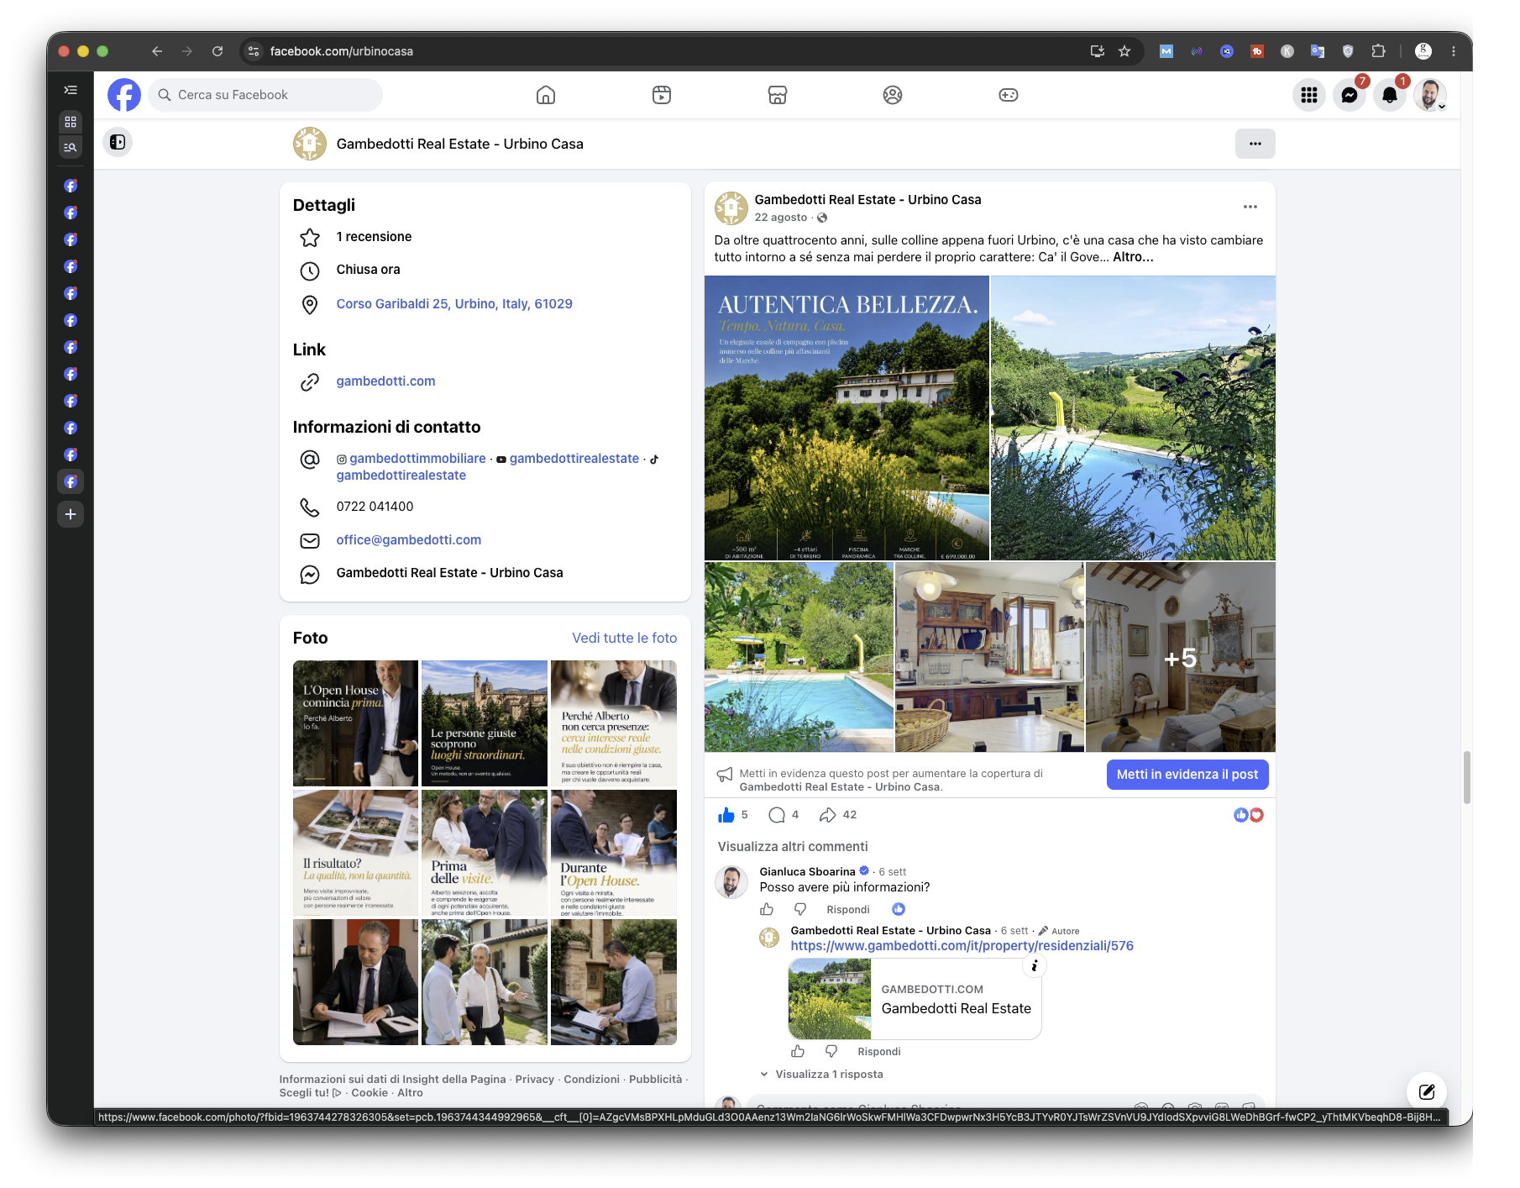Open the Facebook menu grid icon
This screenshot has width=1520, height=1188.
point(1308,95)
